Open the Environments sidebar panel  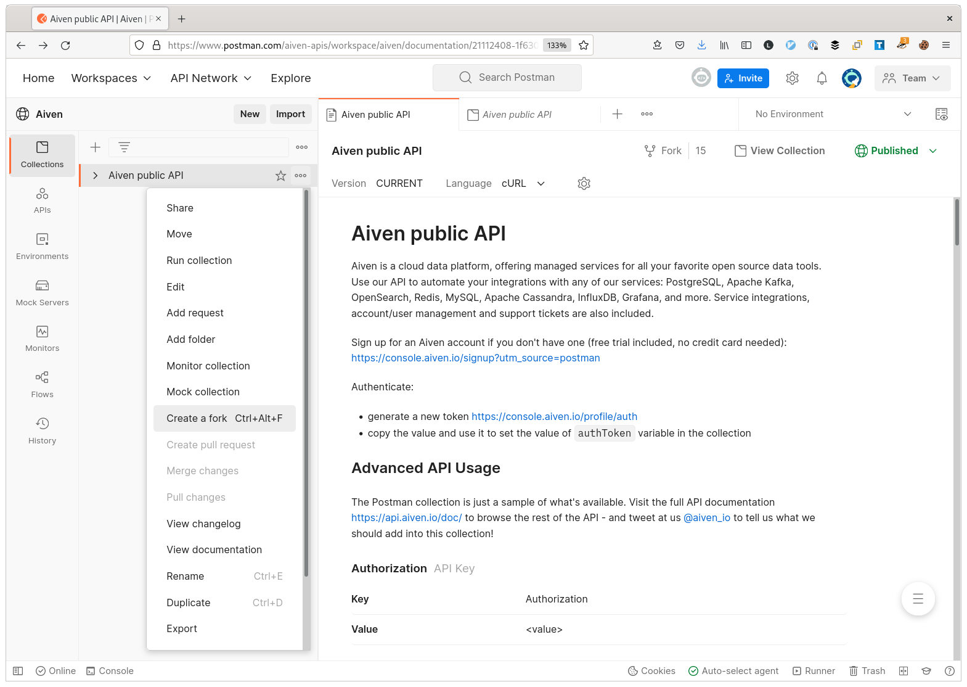42,246
